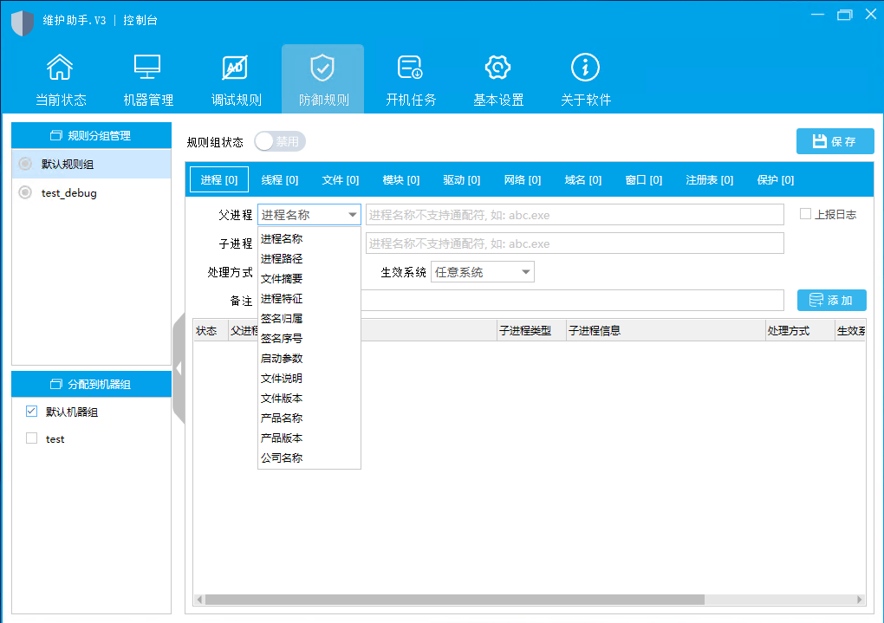
Task: Open the 基本设置 gear icon
Action: pos(497,68)
